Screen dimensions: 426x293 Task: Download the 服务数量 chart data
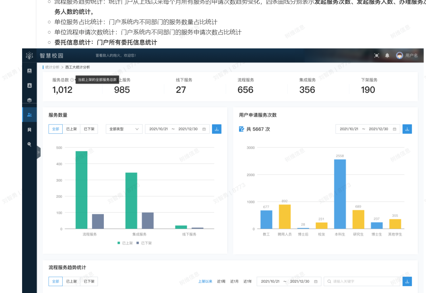tap(217, 129)
